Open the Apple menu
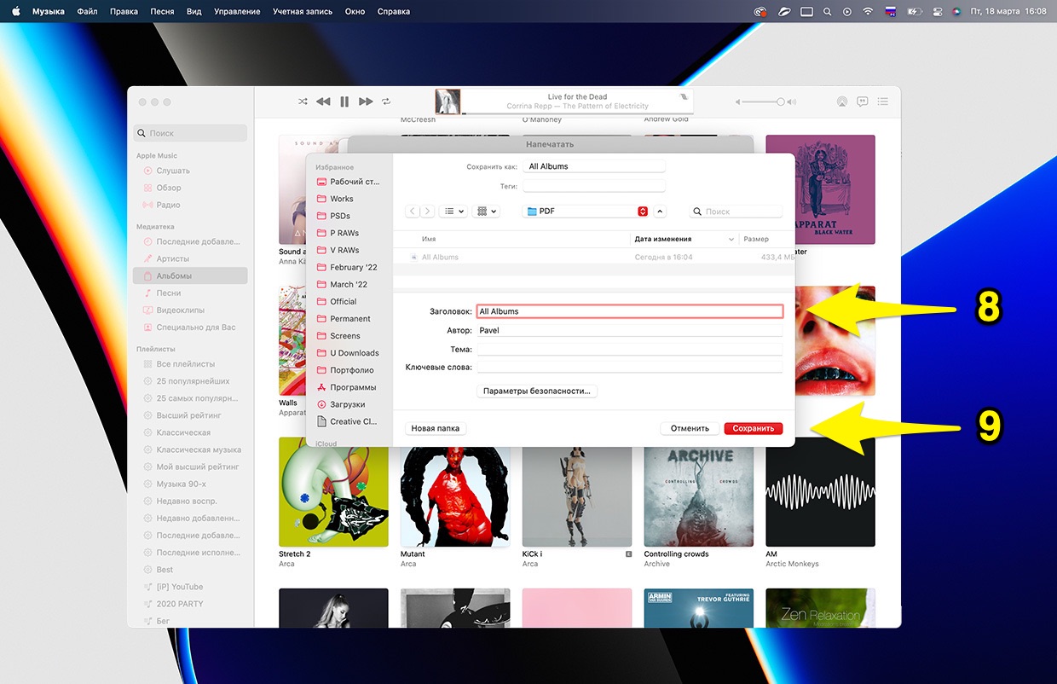The image size is (1057, 684). (15, 11)
